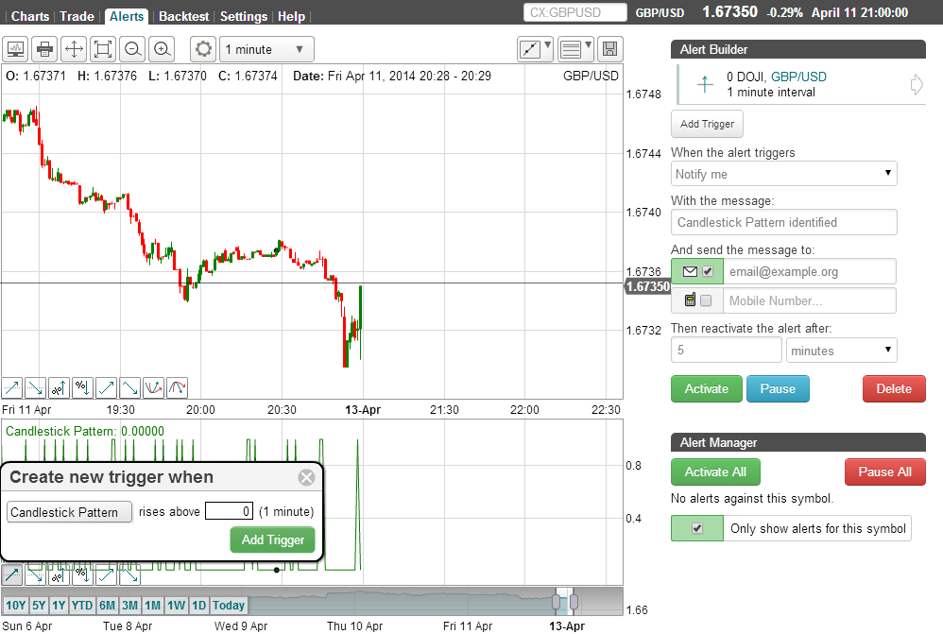The image size is (943, 634).
Task: Set chart range to 1W
Action: coord(176,605)
